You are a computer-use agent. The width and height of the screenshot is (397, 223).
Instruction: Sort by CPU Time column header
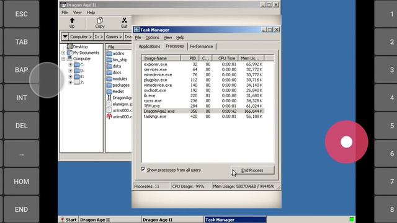(x=225, y=58)
